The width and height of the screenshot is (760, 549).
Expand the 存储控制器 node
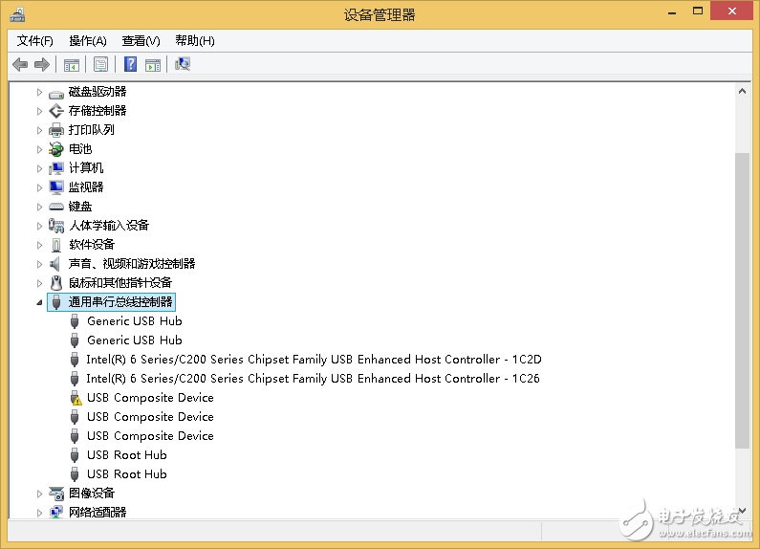39,111
